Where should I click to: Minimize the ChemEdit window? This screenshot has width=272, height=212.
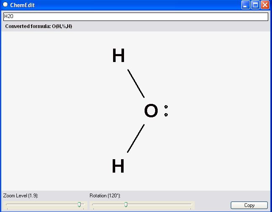click(246, 5)
